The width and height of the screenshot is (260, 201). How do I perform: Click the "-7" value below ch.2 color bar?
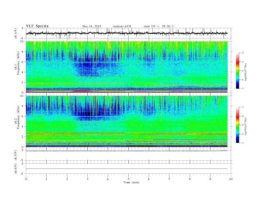(x=242, y=143)
